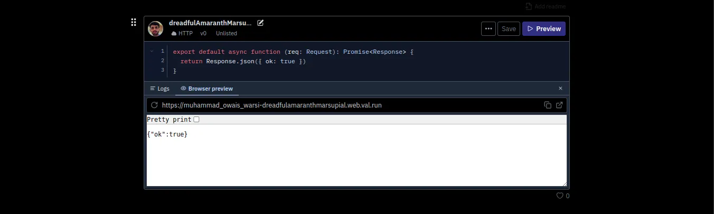Run the val with Preview button

543,29
